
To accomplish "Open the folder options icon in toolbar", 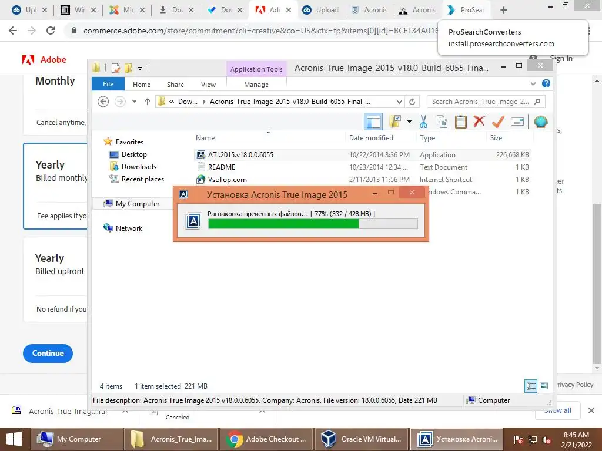I will click(x=395, y=122).
